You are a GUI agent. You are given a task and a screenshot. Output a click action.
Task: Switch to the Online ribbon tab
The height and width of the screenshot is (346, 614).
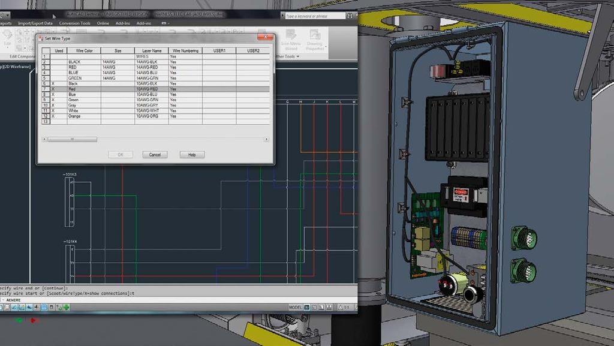click(x=103, y=23)
